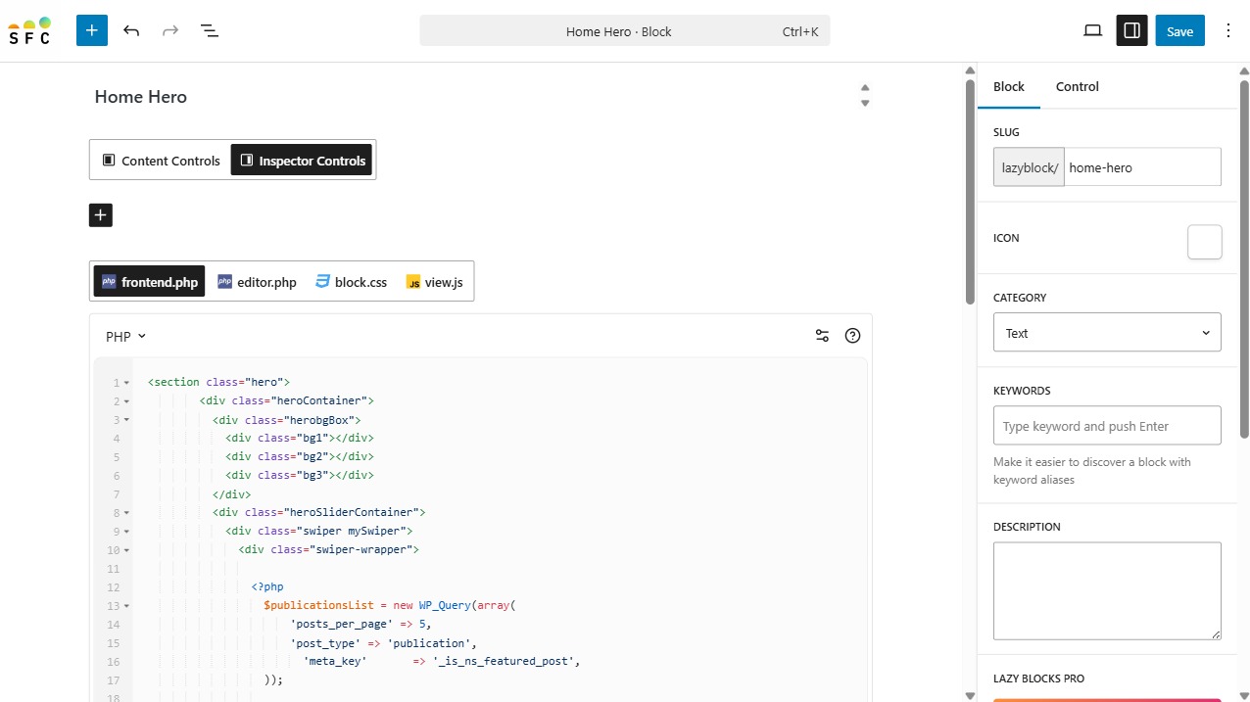Open the three-dot options menu
The width and height of the screenshot is (1250, 702).
pyautogui.click(x=1228, y=30)
